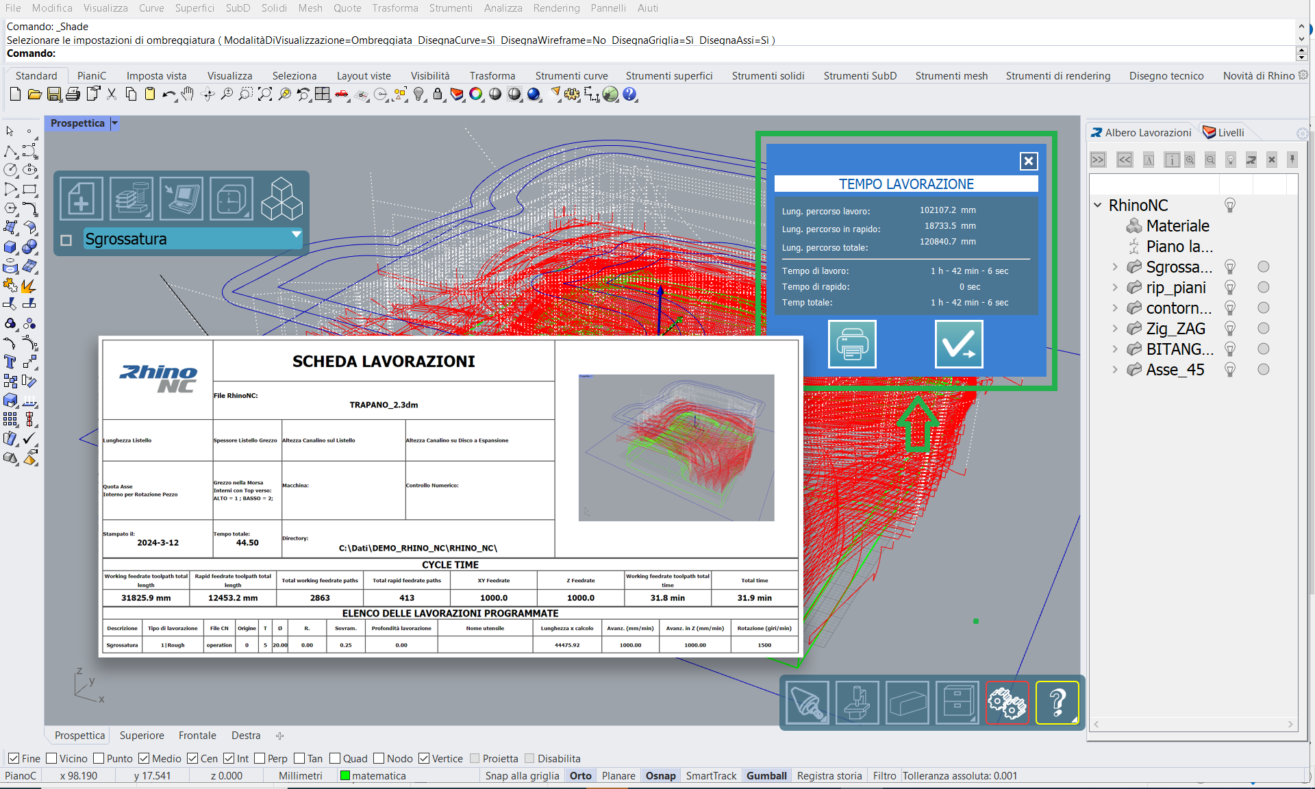Click the print button in Tempo Lavorazione dialog

(852, 344)
